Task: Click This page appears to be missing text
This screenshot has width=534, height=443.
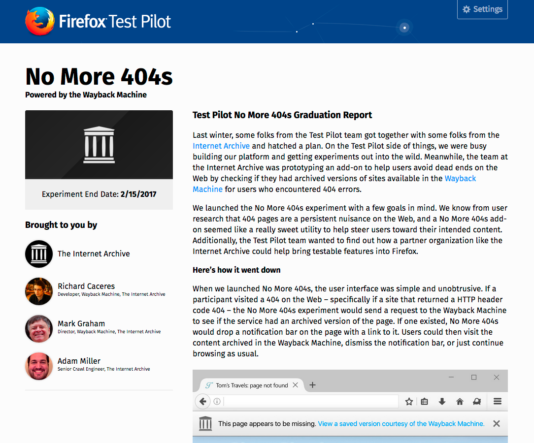Action: tap(267, 424)
